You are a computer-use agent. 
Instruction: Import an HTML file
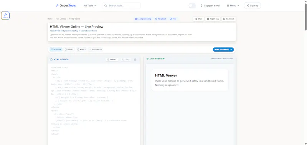click(x=112, y=60)
